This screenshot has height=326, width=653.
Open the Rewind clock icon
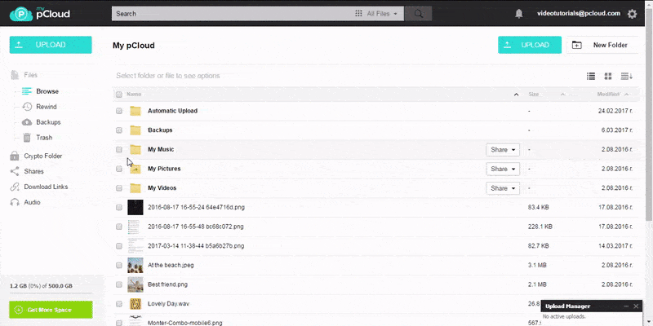(27, 107)
